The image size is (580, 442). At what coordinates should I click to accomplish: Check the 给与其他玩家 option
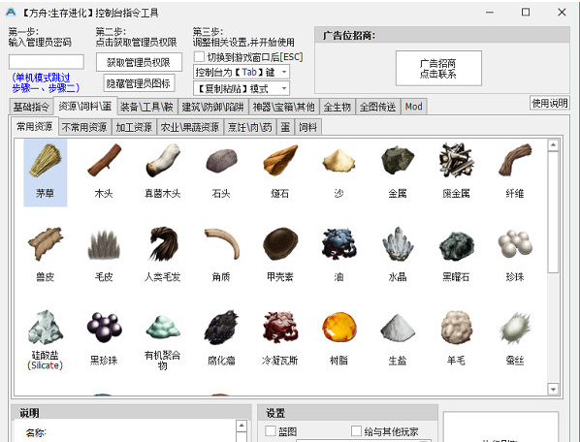[x=356, y=431]
